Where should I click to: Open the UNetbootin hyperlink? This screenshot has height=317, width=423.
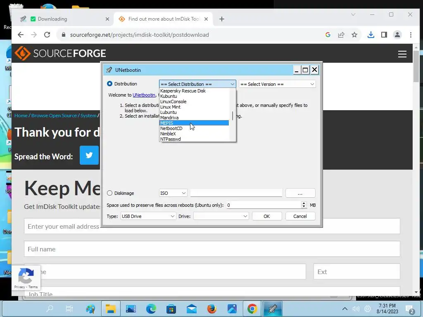144,95
